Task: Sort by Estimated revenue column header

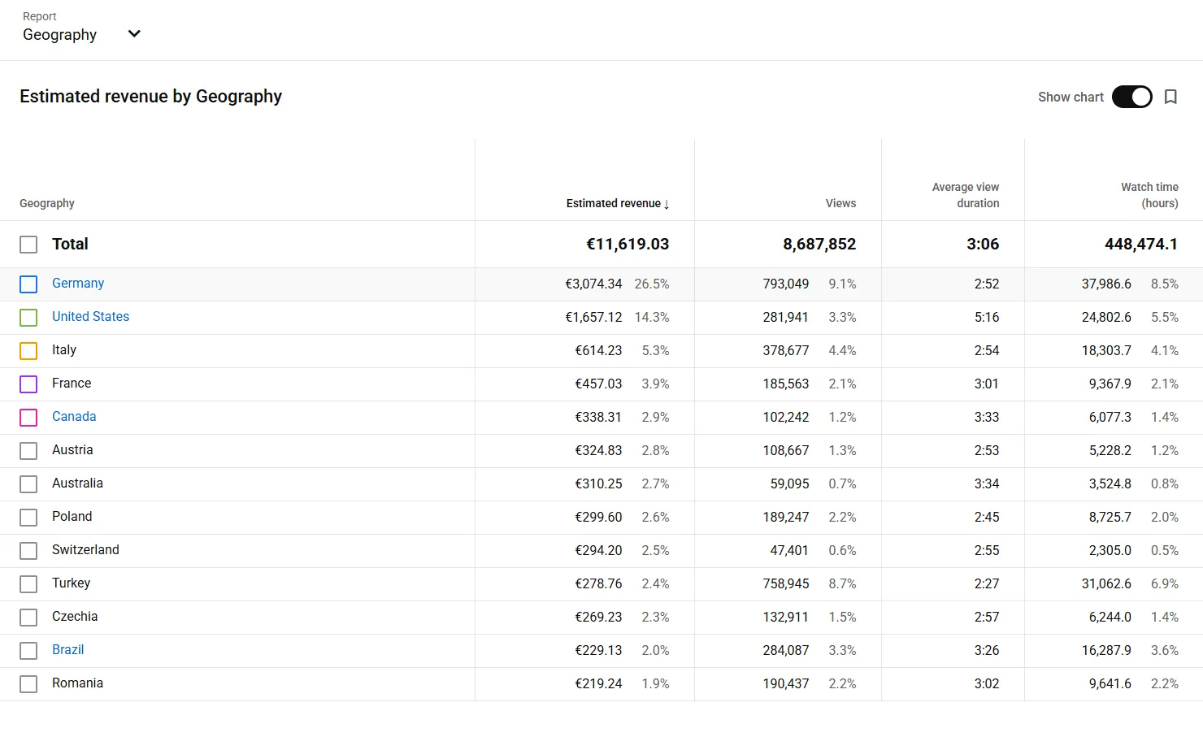Action: click(x=618, y=203)
